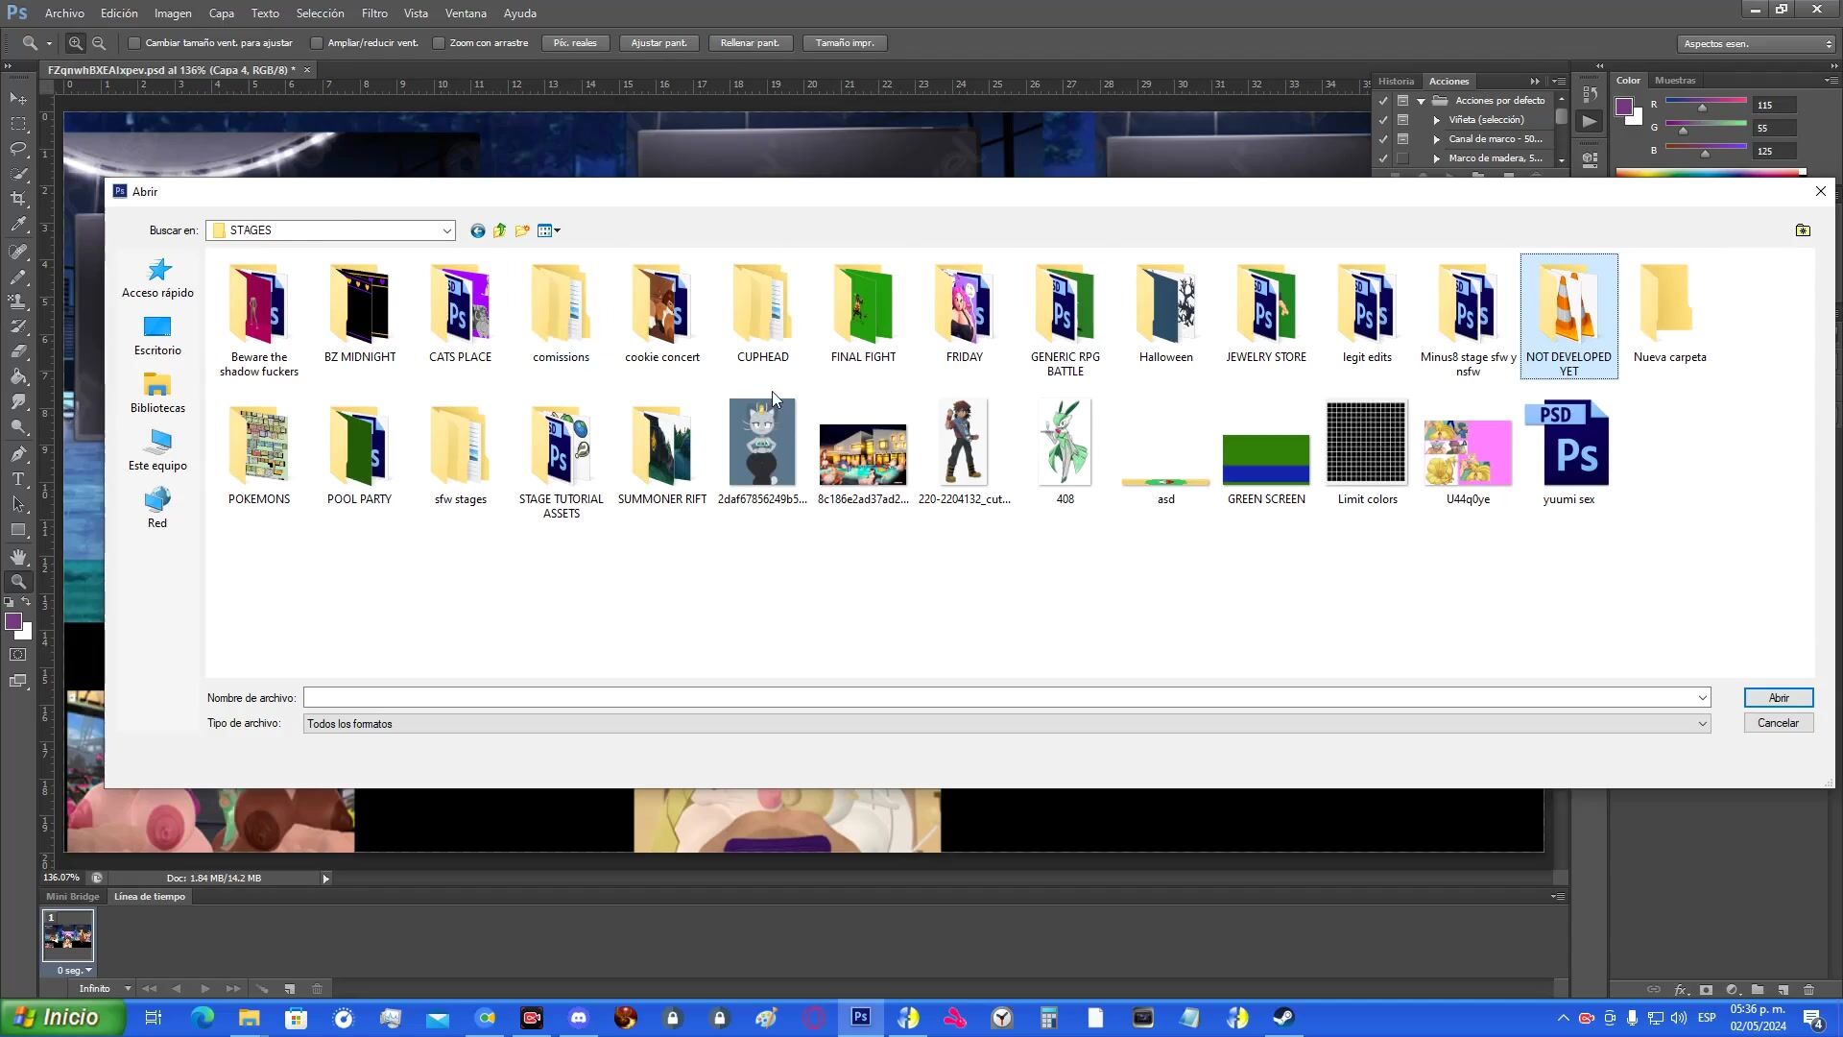Select the Crop tool
1843x1037 pixels.
[18, 199]
